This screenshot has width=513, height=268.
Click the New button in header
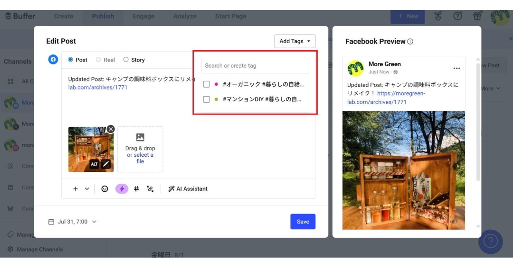tap(408, 16)
